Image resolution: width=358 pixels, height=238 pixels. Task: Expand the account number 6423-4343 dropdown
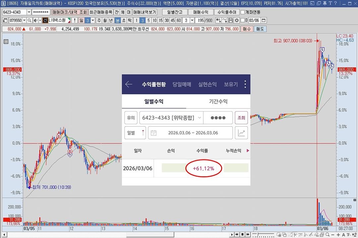click(29, 12)
